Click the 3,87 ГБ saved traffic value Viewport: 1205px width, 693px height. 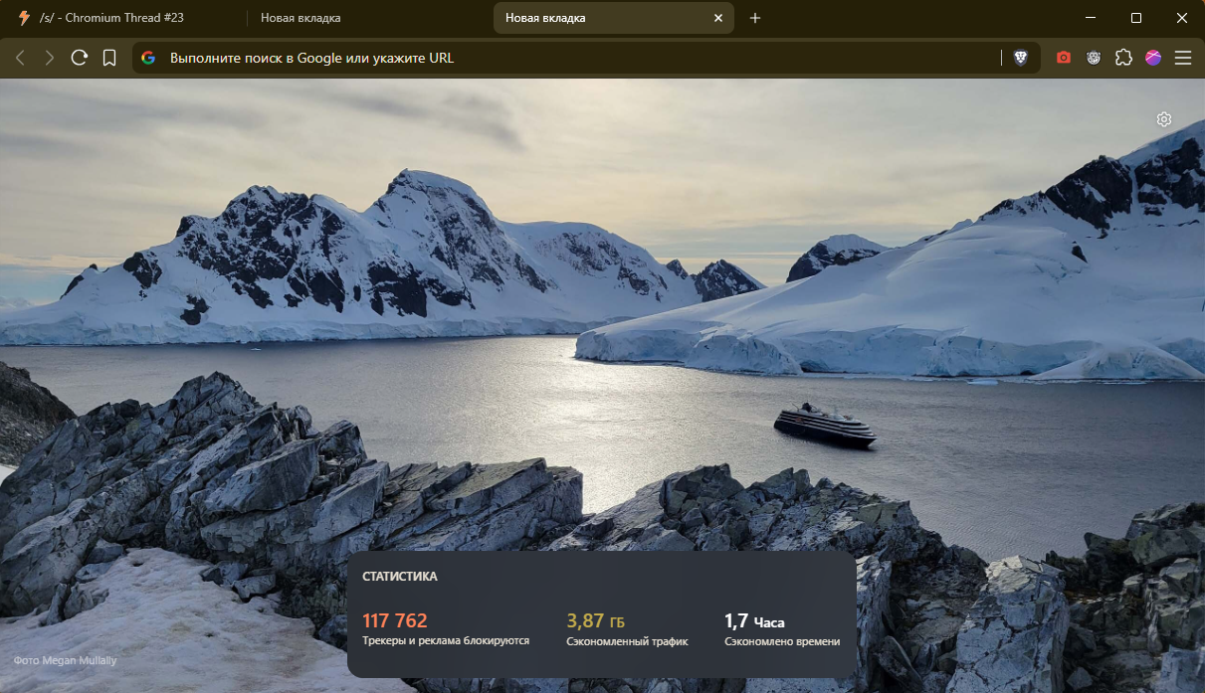pos(596,621)
